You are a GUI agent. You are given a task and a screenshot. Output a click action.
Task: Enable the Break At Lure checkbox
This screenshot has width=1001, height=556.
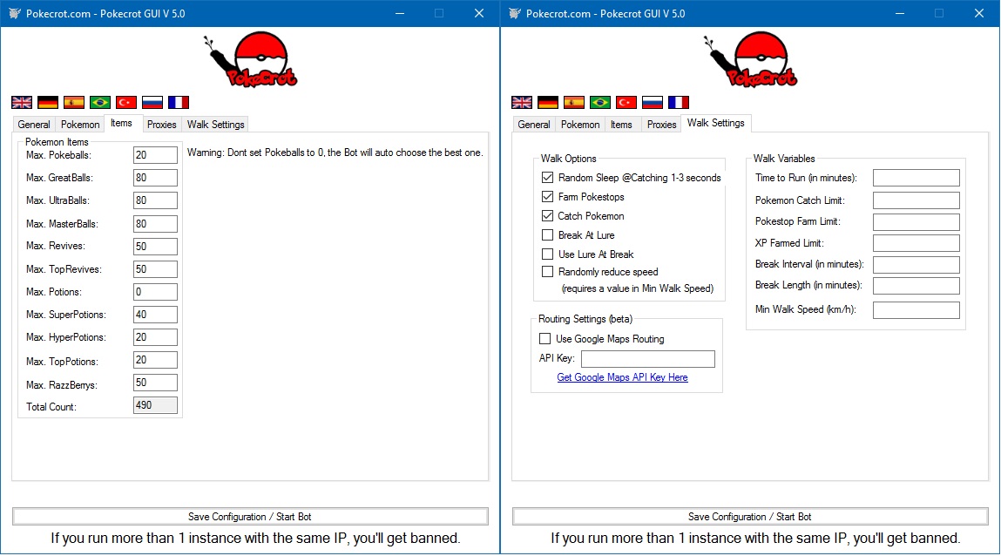547,235
